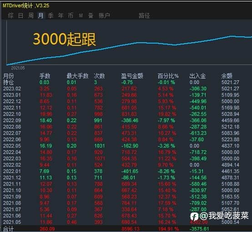Click the 百分比% column header
The height and width of the screenshot is (232, 252).
(168, 76)
